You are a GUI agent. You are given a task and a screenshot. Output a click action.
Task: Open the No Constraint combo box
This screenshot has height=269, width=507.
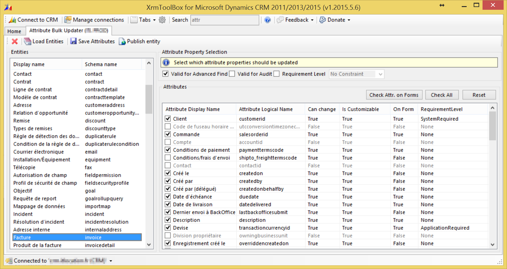click(x=357, y=74)
